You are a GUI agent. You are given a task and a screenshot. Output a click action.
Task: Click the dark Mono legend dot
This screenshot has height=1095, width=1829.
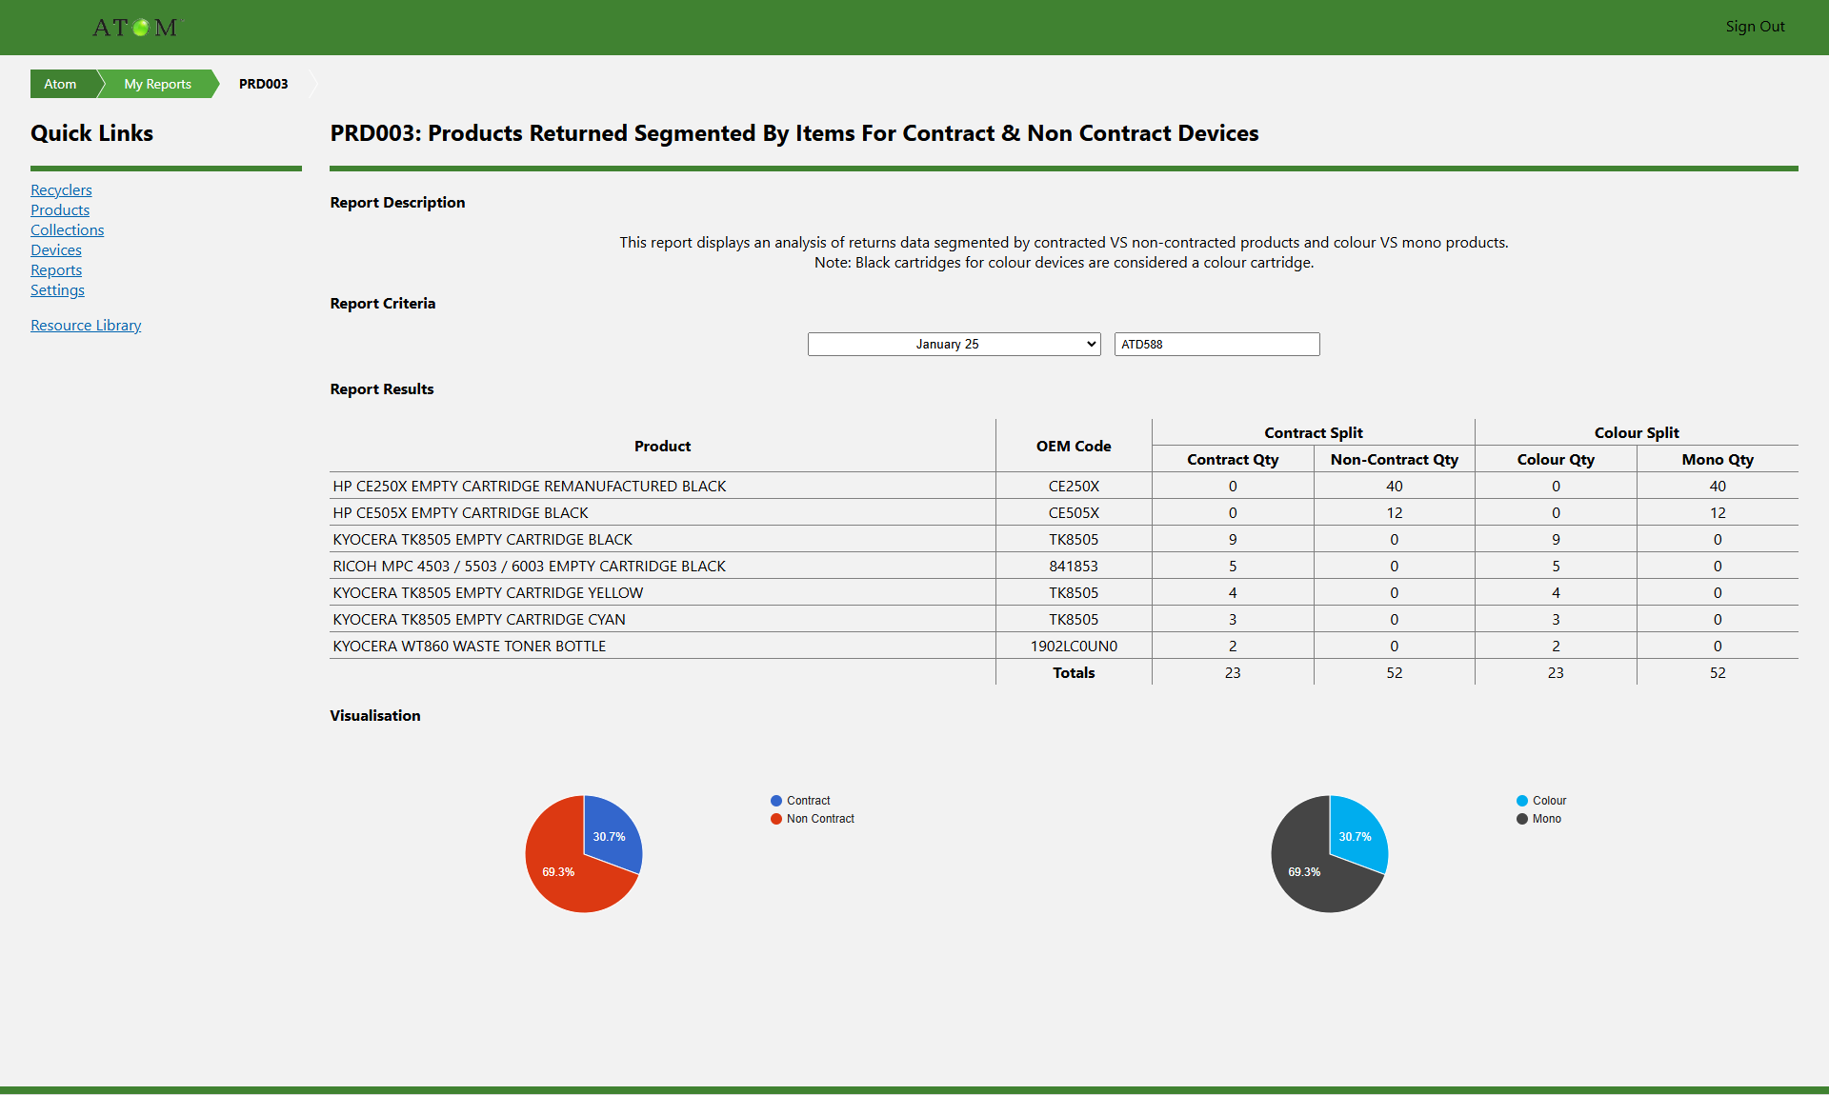tap(1522, 819)
